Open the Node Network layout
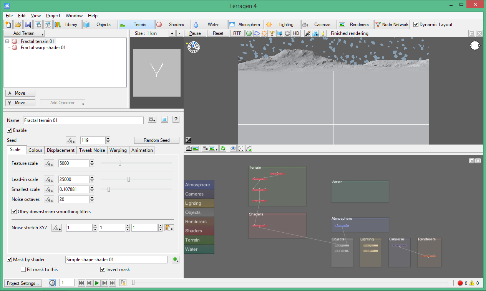This screenshot has height=291, width=486. pyautogui.click(x=392, y=25)
